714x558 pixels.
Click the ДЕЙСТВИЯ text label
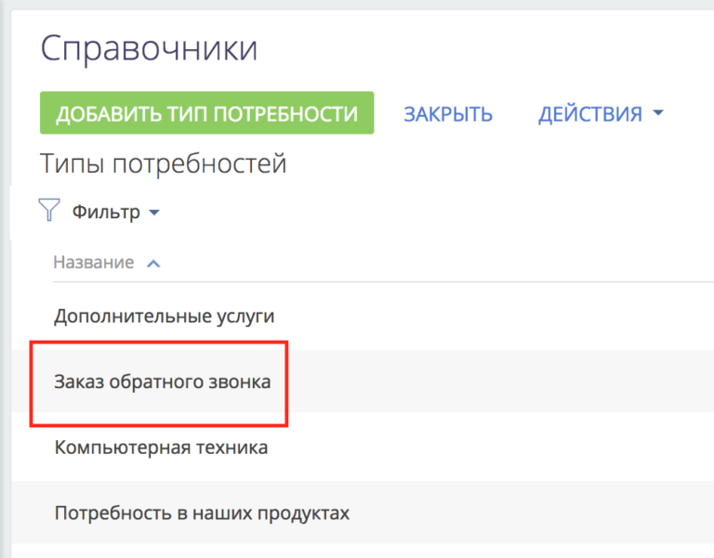[x=590, y=113]
